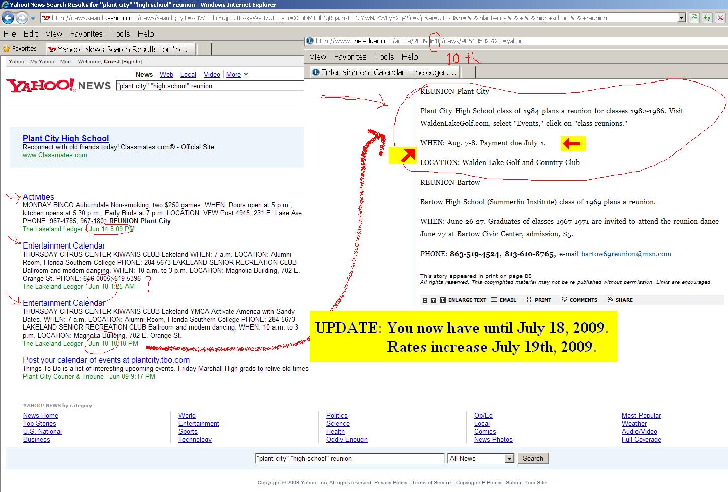Expand the More search categories arrow
The height and width of the screenshot is (492, 728).
(246, 74)
